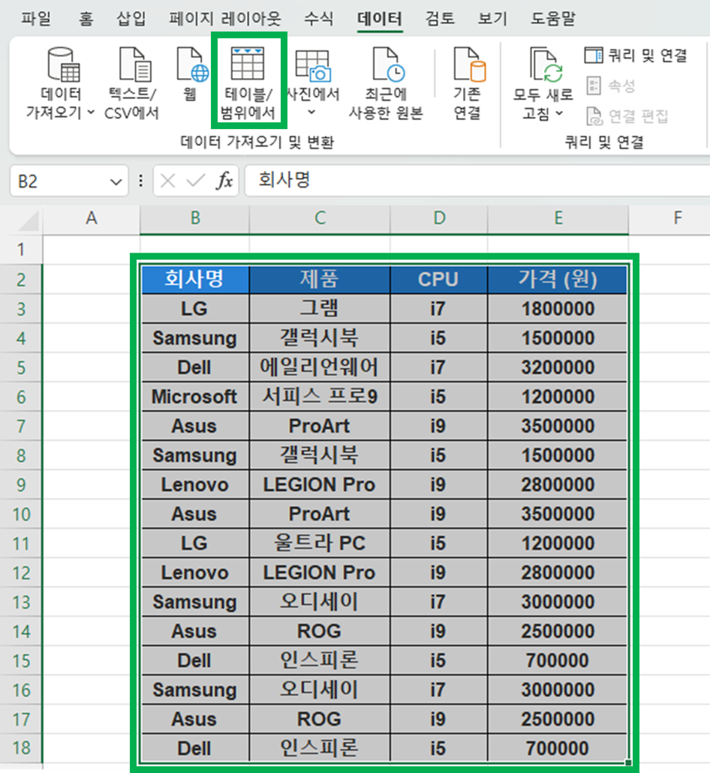
Task: Click the 사진에서 (From Picture) icon
Action: click(312, 65)
